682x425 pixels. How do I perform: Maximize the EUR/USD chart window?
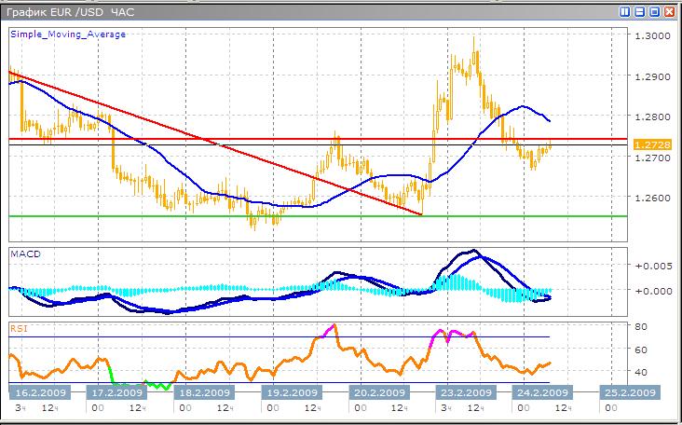coord(654,11)
